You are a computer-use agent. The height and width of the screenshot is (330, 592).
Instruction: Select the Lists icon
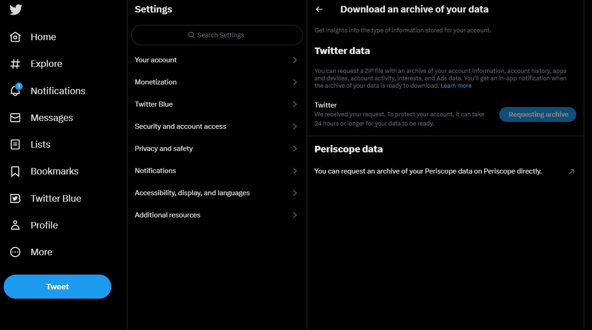click(15, 144)
